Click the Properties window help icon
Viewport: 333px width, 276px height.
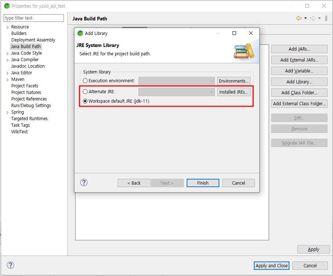pos(11,265)
